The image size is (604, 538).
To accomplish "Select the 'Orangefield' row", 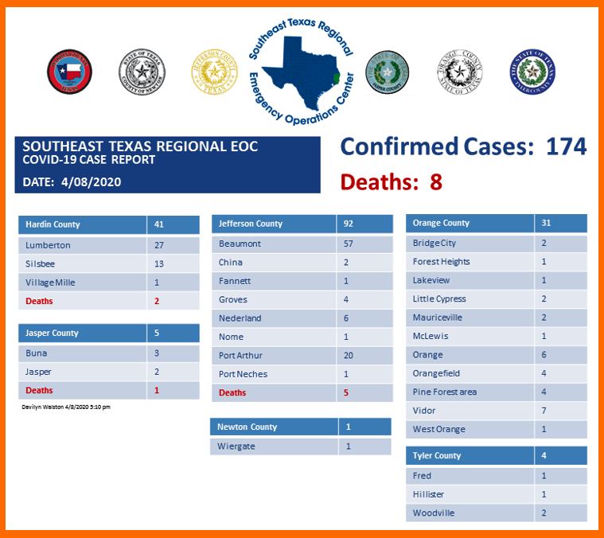I will [x=497, y=373].
